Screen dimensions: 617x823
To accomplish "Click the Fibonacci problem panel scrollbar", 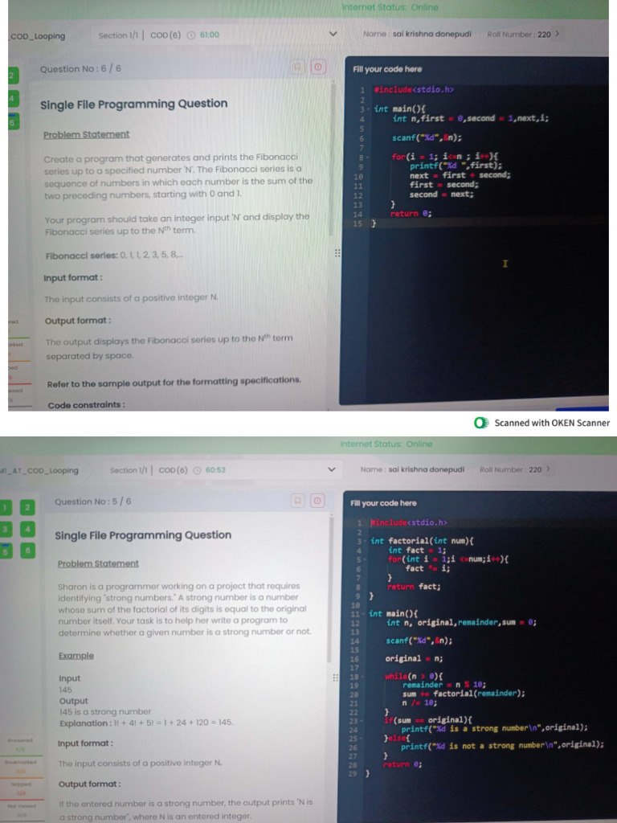I will [332, 158].
